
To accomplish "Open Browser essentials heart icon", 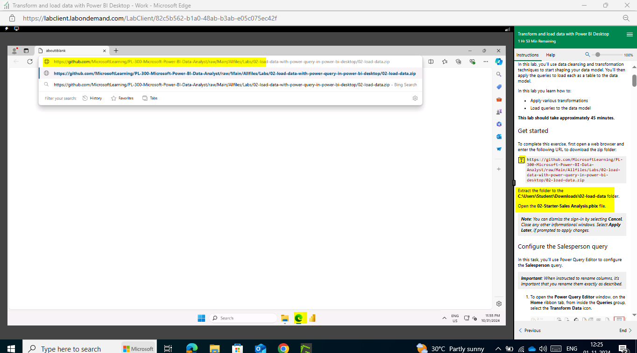I will [472, 62].
